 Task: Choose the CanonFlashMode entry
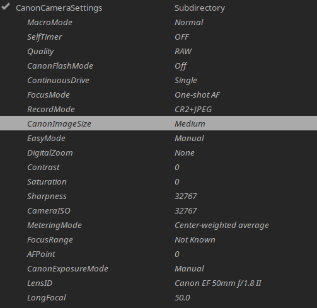pyautogui.click(x=158, y=66)
